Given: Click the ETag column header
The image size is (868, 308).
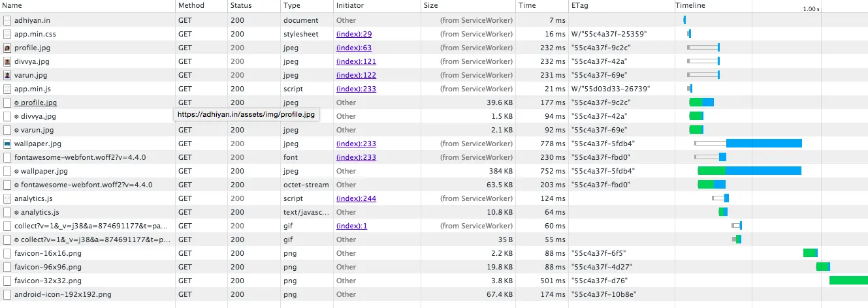Looking at the screenshot, I should click(x=579, y=5).
